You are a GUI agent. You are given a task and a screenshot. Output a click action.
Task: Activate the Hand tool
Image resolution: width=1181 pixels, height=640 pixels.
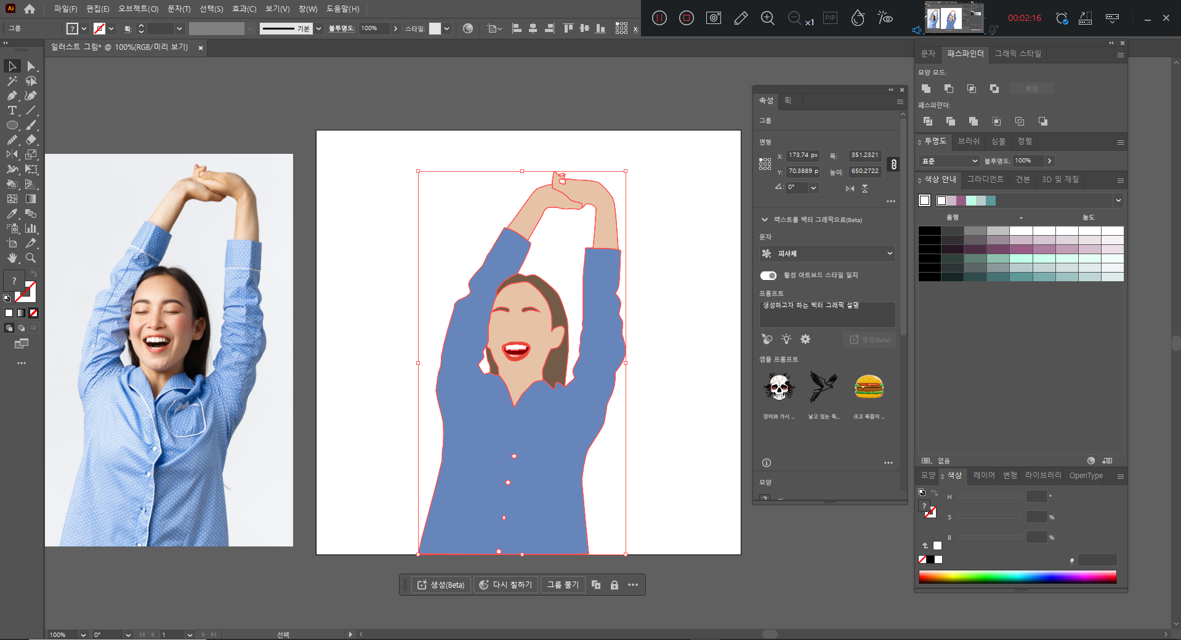tap(12, 258)
